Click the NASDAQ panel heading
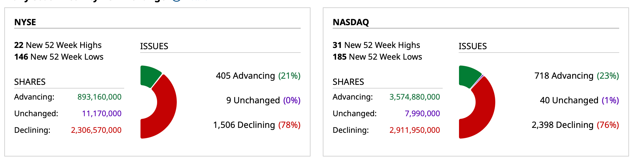The height and width of the screenshot is (166, 637). 351,22
